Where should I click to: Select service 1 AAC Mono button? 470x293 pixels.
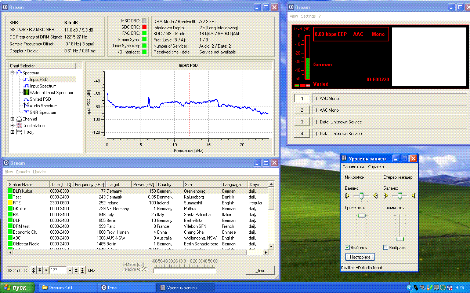tap(302, 99)
